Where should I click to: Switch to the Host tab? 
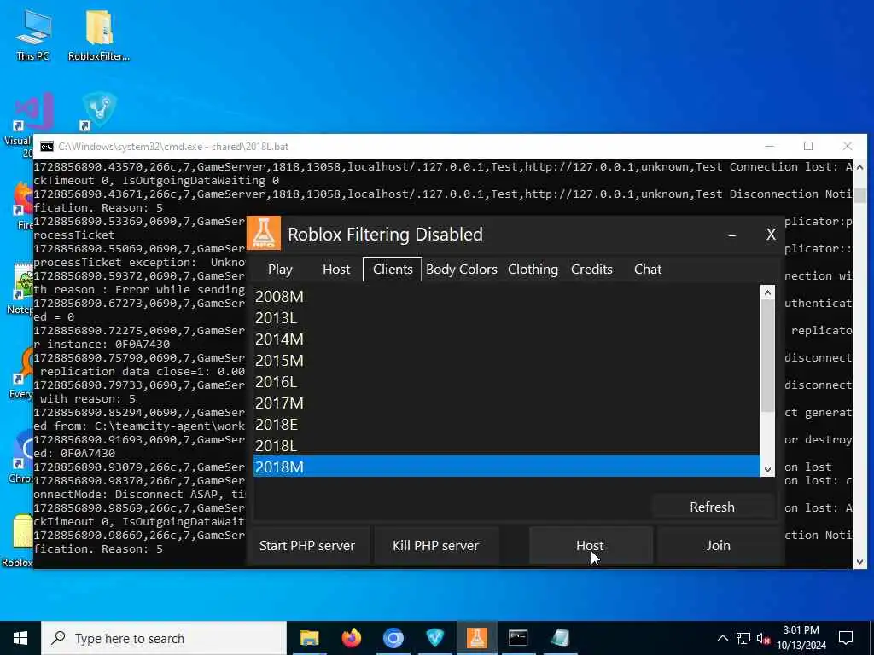(x=336, y=269)
